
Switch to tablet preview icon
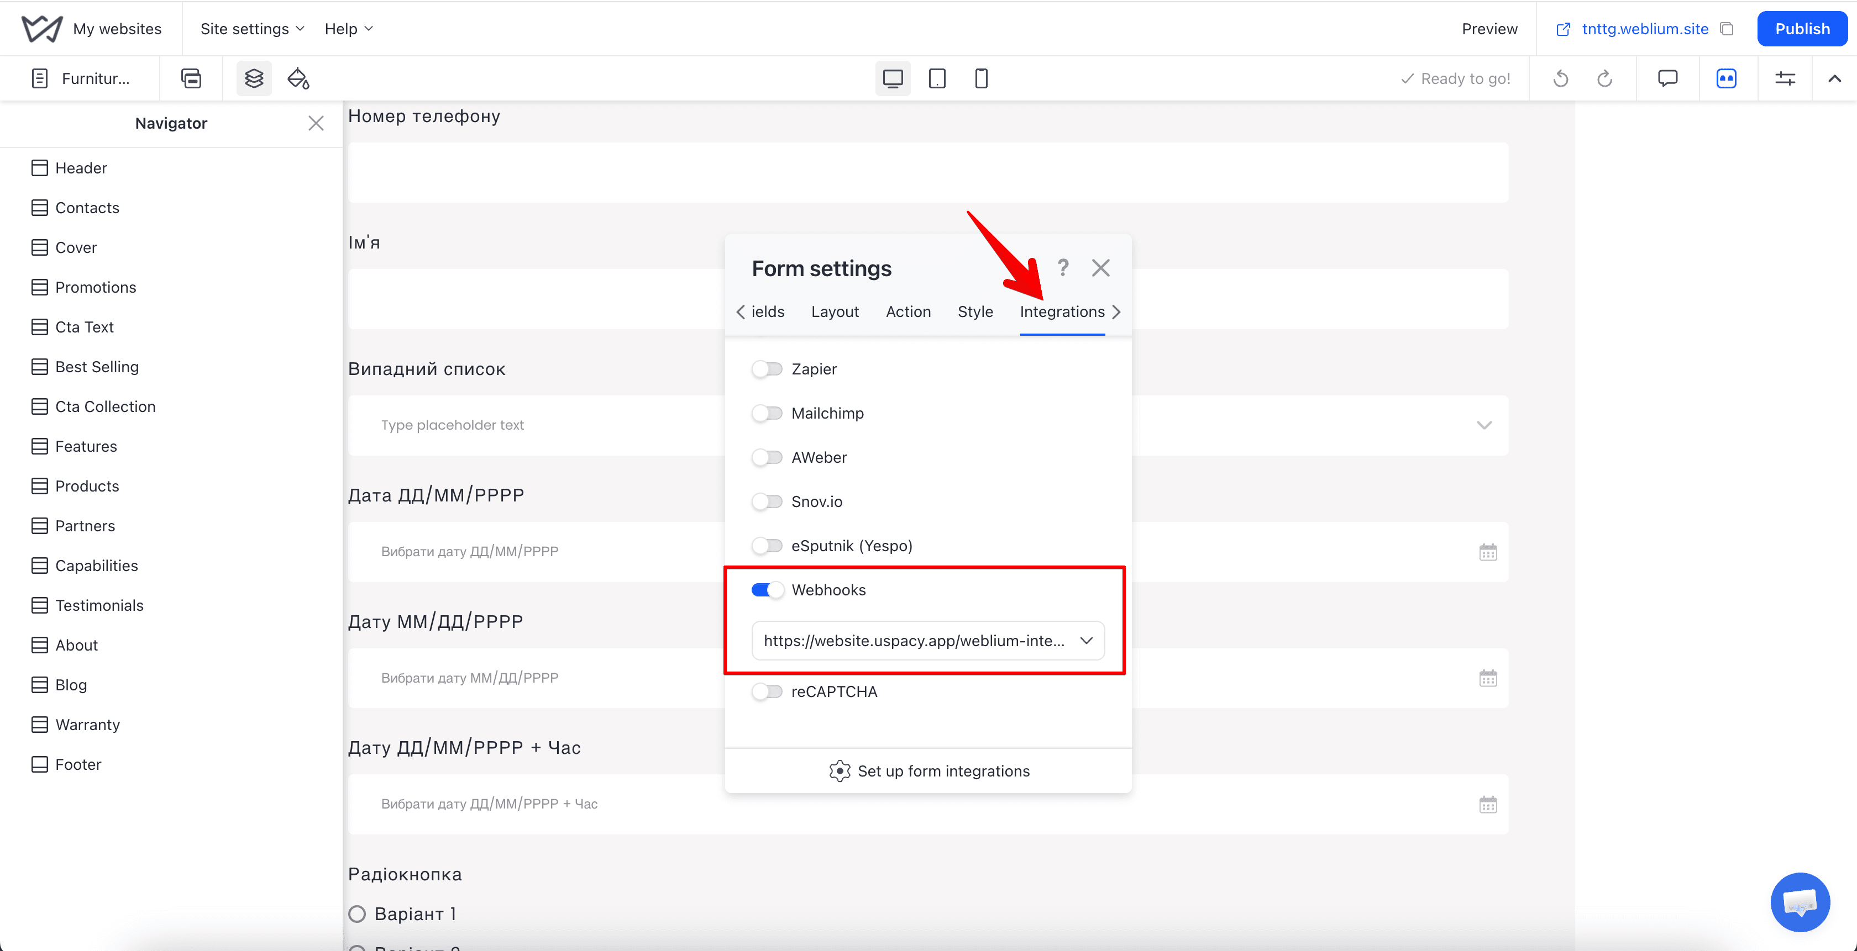[937, 78]
